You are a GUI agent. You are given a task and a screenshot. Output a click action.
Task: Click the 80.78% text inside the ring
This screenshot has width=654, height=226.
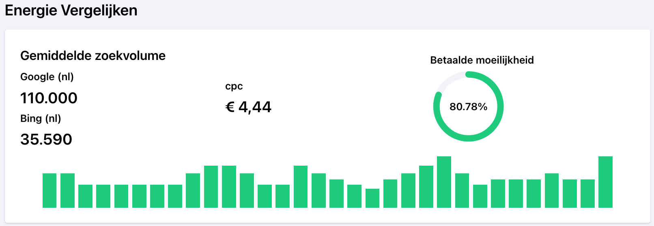coord(468,107)
